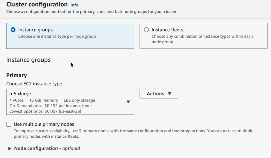Click the '4 vCore' spec text
Image resolution: width=271 pixels, height=158 pixels.
tap(17, 100)
